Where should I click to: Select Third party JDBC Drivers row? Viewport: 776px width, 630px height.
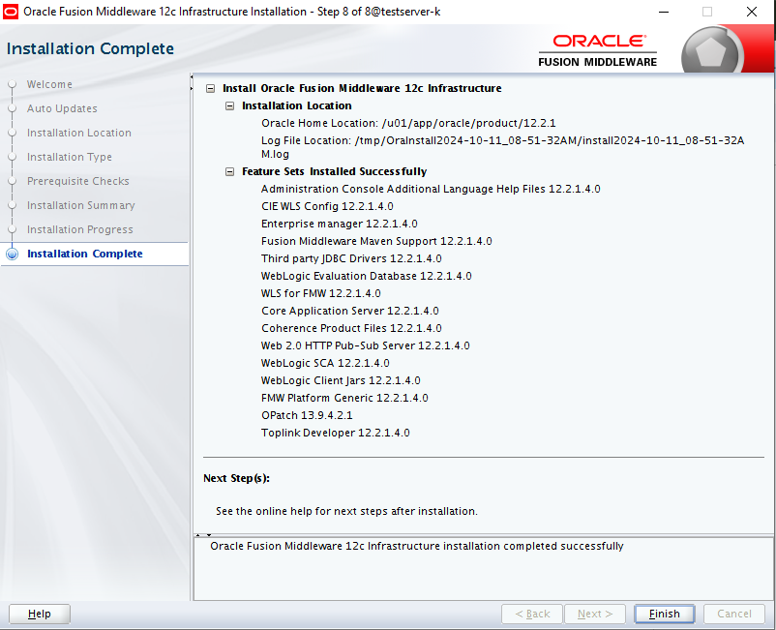(351, 258)
